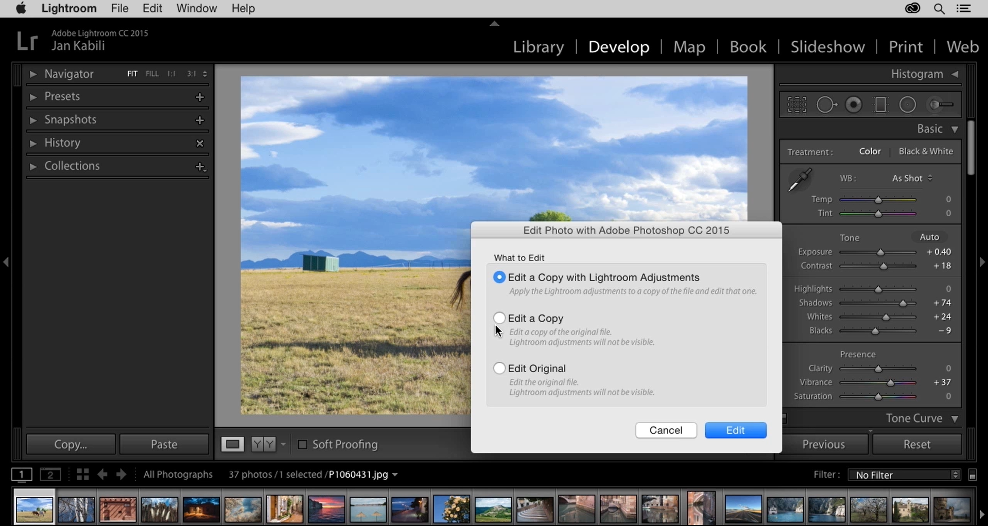
Task: Collapse the Basic panel
Action: [x=955, y=129]
